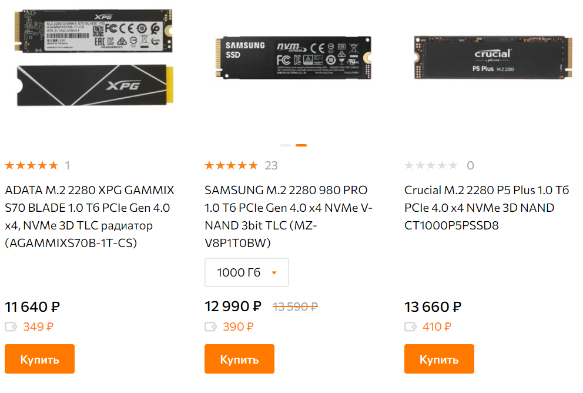583x393 pixels.
Task: Click the 23 reviews count for Samsung
Action: 271,165
